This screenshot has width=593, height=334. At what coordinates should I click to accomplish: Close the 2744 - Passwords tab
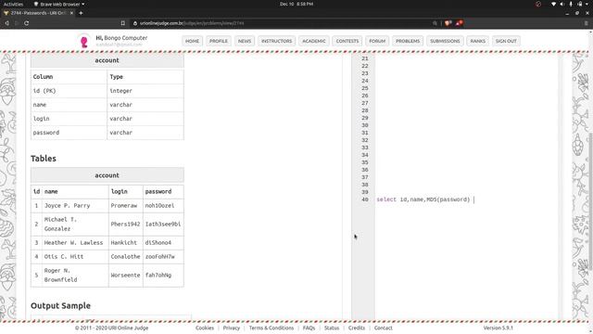point(71,13)
